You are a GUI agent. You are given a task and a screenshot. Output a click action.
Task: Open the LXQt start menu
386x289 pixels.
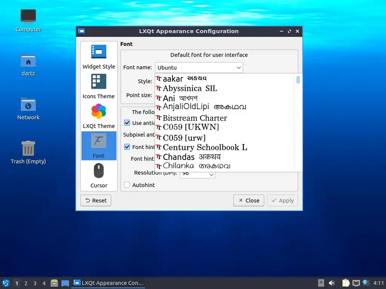click(x=6, y=283)
